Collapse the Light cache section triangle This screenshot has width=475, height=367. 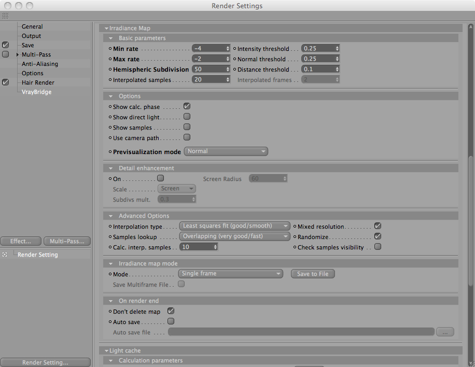point(106,350)
